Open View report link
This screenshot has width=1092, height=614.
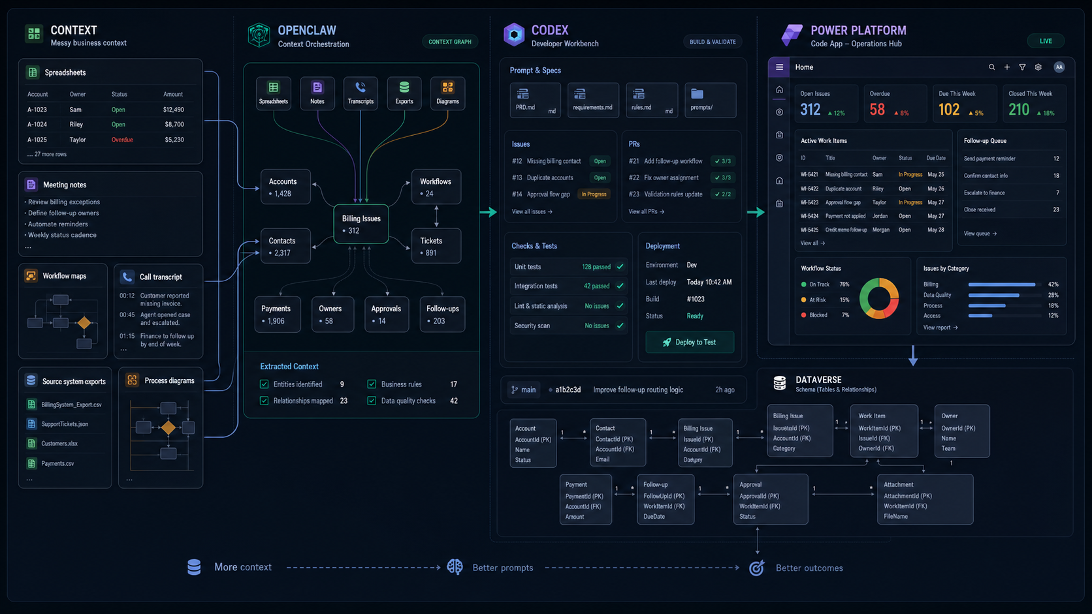point(940,328)
